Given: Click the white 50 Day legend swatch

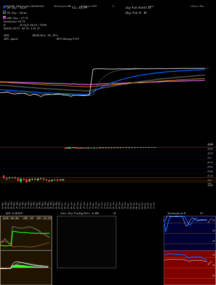Looking at the screenshot, I should pos(4,13).
